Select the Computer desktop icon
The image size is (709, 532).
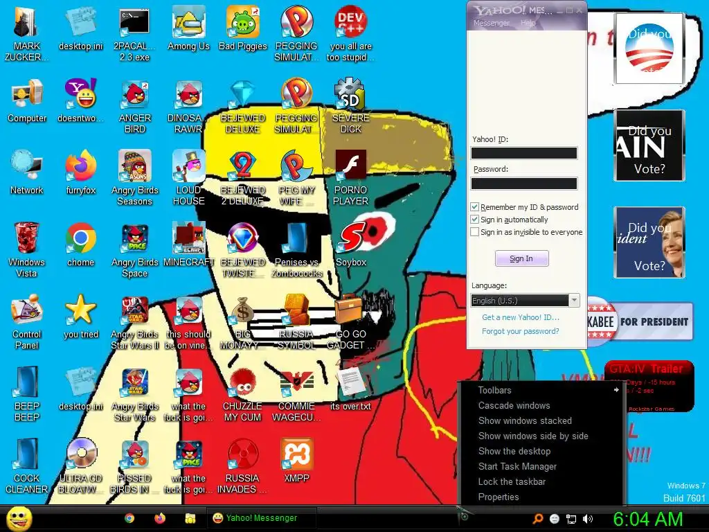click(x=27, y=100)
